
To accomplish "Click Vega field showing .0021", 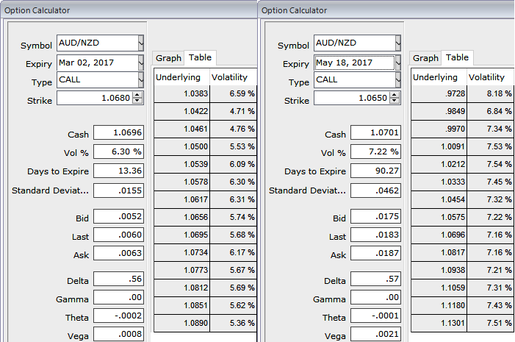I will click(x=375, y=334).
